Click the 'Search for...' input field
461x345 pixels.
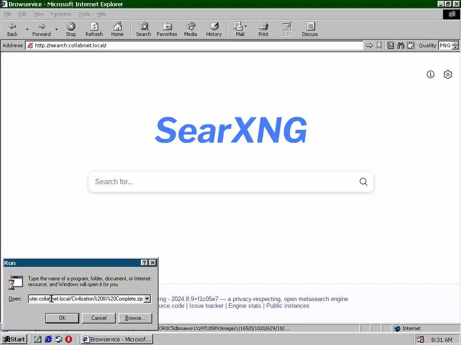(x=223, y=181)
